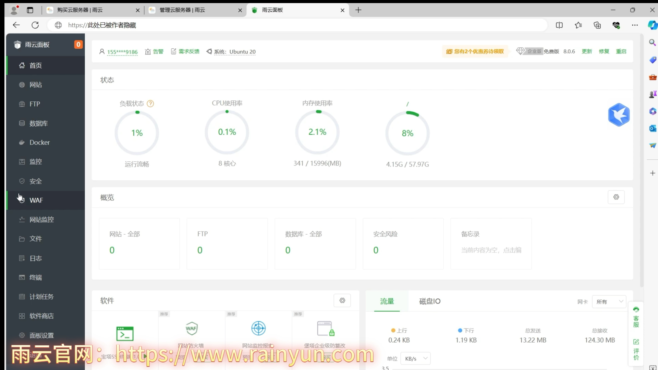Click the 8% disk usage gauge
This screenshot has width=658, height=370.
point(407,133)
